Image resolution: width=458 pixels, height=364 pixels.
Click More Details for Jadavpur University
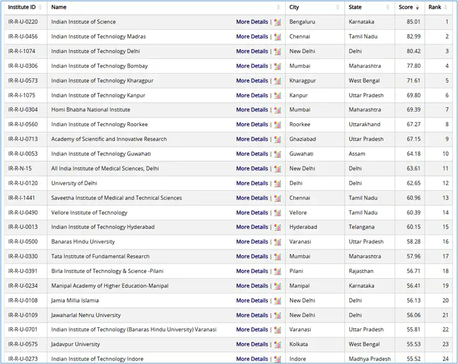252,345
